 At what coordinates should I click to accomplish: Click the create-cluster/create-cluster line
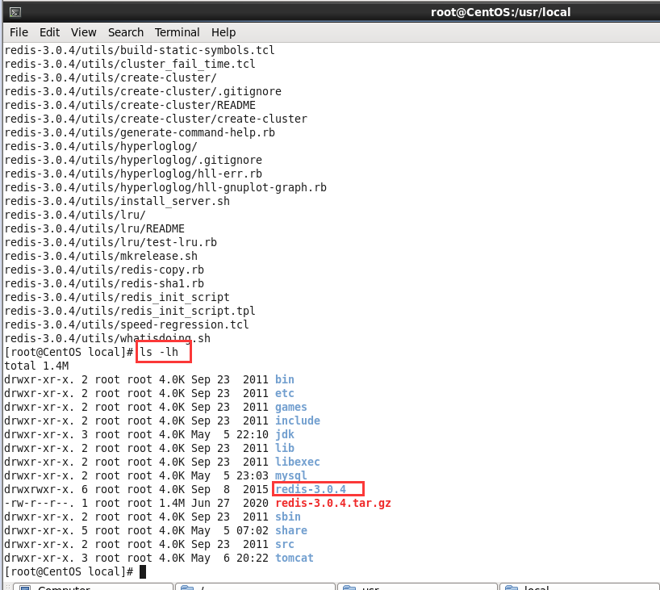(156, 119)
